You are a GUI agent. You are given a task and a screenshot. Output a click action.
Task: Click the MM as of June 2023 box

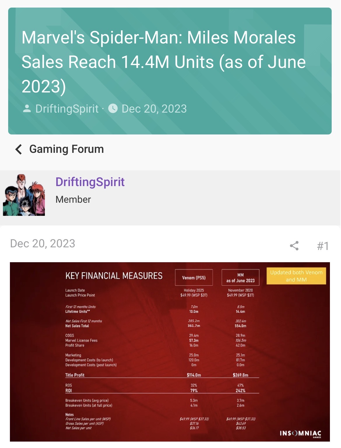tap(240, 277)
